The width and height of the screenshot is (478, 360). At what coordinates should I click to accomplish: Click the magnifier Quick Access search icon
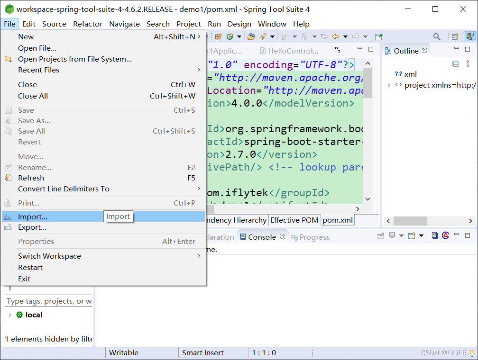pos(437,37)
